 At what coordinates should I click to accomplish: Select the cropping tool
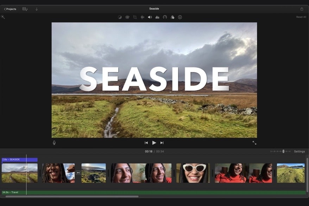(135, 17)
